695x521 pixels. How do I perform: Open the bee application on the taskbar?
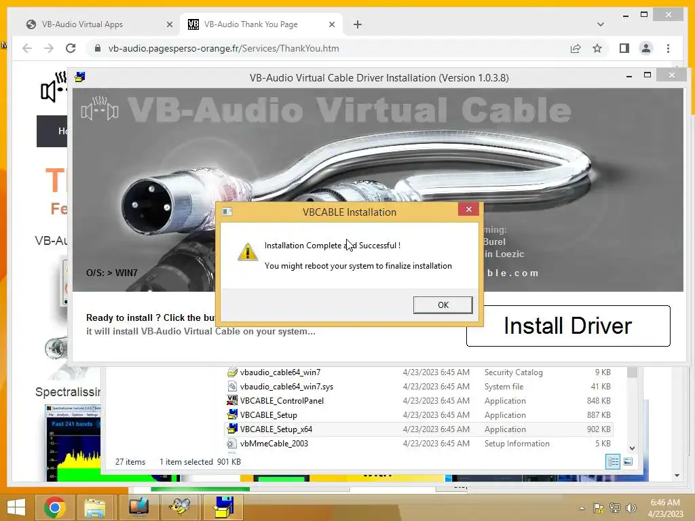point(180,507)
